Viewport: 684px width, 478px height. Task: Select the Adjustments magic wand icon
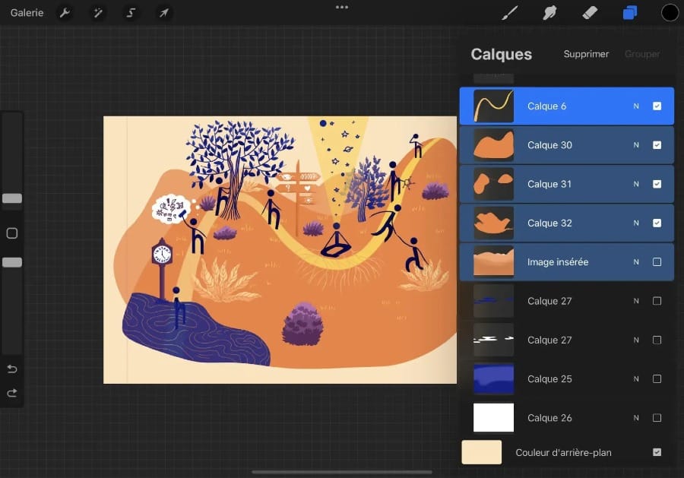98,12
